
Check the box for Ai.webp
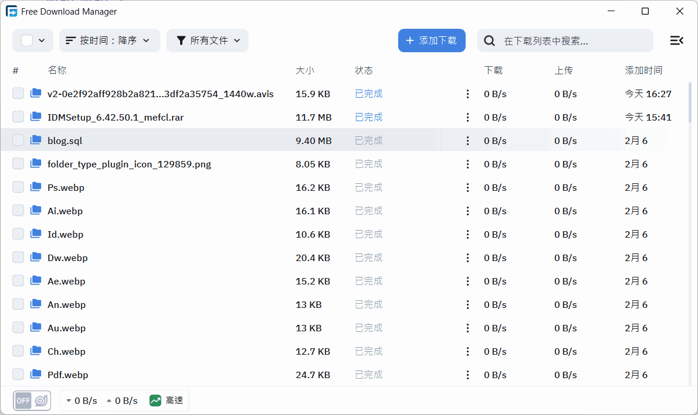pos(18,210)
